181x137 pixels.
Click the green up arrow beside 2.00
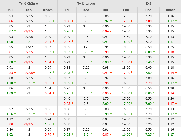point(111,104)
